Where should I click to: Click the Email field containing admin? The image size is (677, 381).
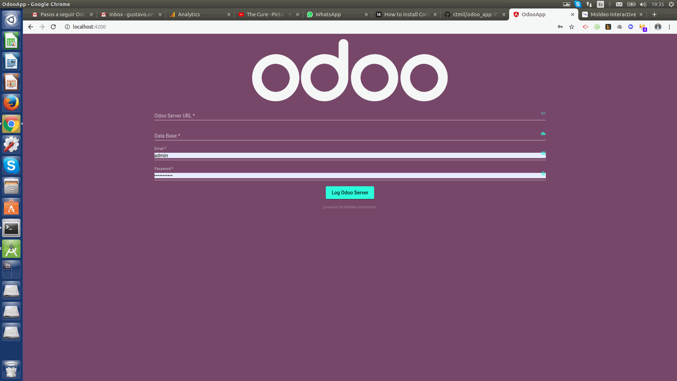point(350,156)
